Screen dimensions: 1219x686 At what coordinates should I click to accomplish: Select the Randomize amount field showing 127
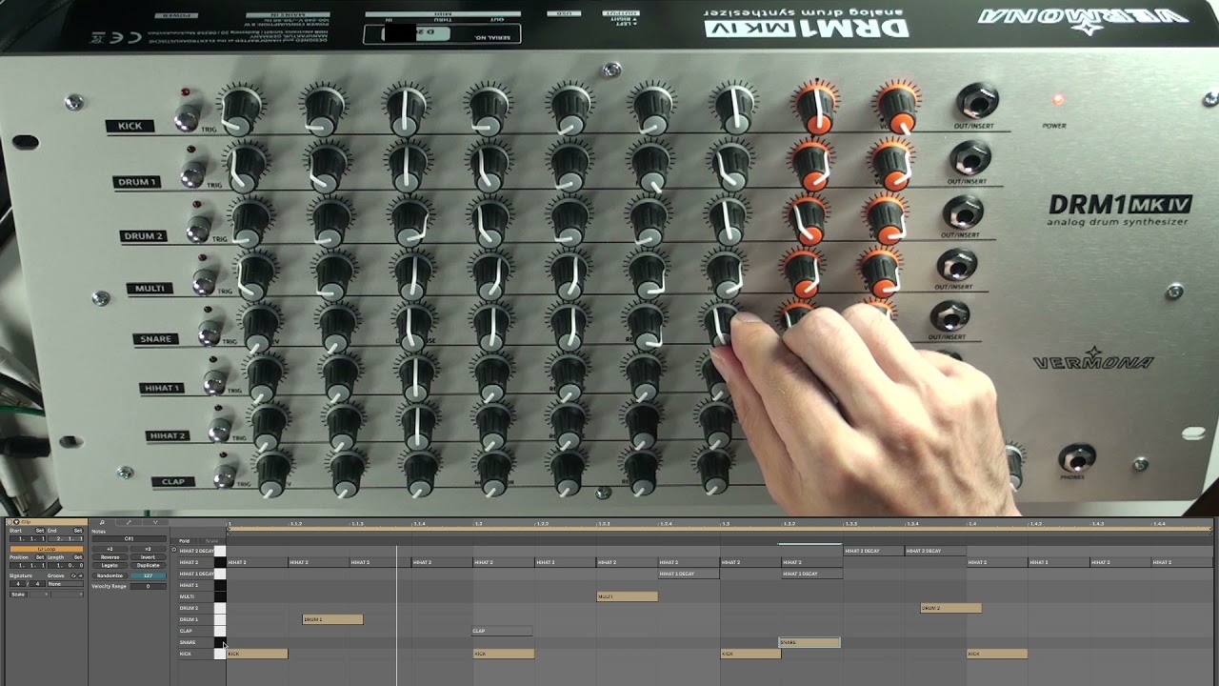pyautogui.click(x=149, y=575)
